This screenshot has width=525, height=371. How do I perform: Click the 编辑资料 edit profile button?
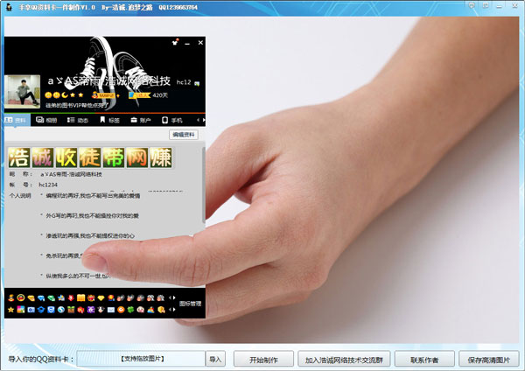pos(184,135)
